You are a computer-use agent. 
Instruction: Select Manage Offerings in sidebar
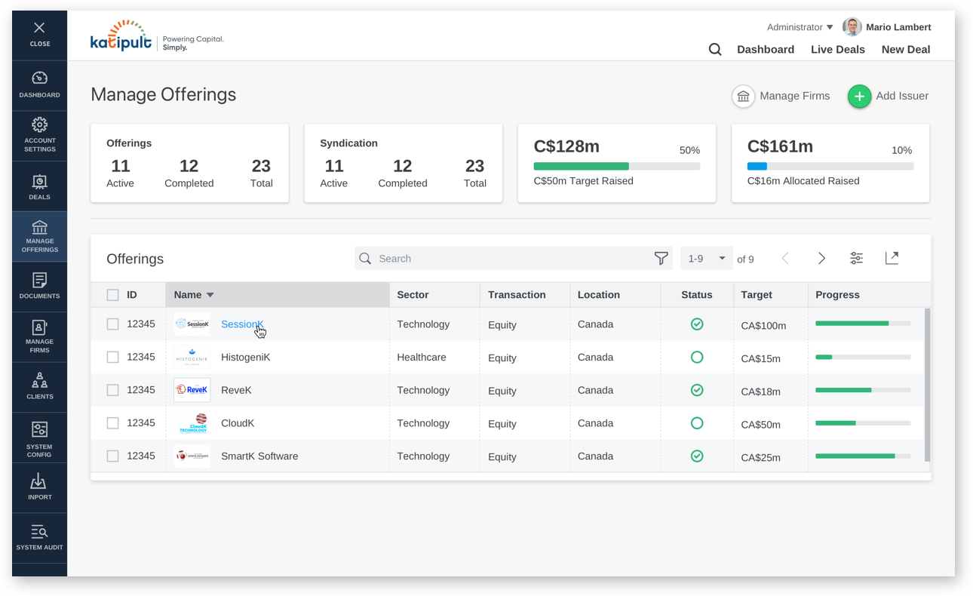pos(39,237)
